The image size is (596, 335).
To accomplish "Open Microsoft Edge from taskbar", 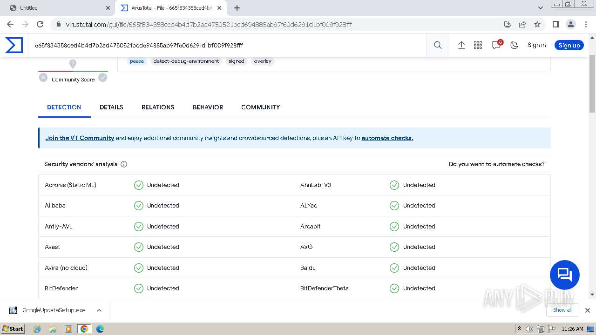I will coord(100,329).
